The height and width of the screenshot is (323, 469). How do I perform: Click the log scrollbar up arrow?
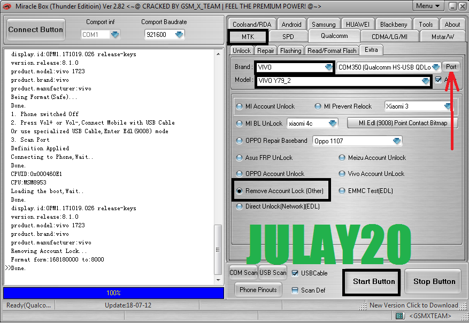point(218,54)
